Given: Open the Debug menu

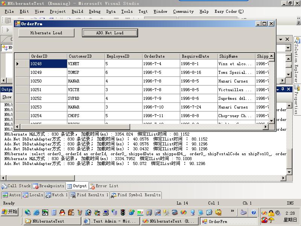Looking at the screenshot, I should click(95, 12).
